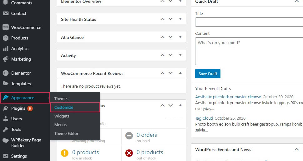
Task: Click the Tools wrench icon
Action: pos(6,129)
